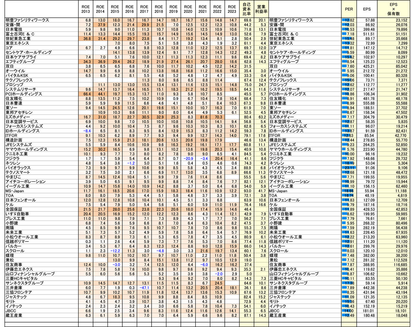Screen dimensions: 411x327
Task: Click the EPS×保有数 column header
Action: [x=393, y=9]
